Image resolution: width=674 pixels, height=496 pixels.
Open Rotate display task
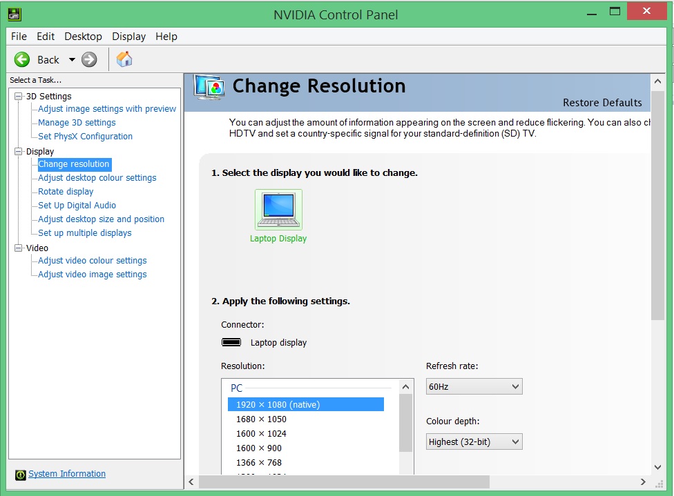tap(66, 192)
